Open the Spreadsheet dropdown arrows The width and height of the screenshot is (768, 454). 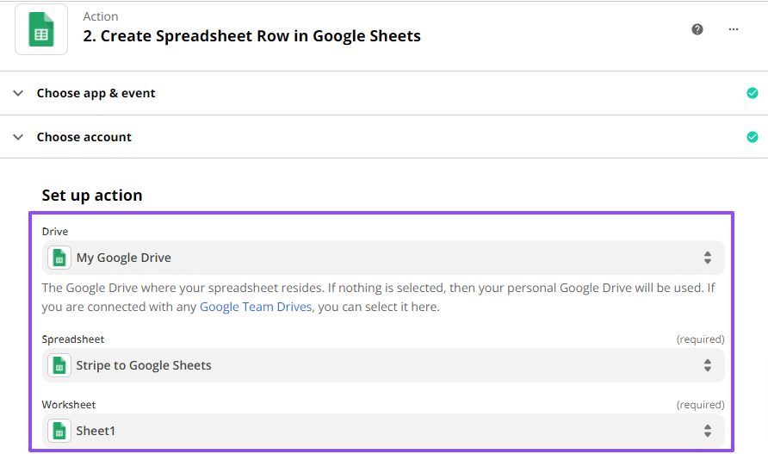(707, 365)
